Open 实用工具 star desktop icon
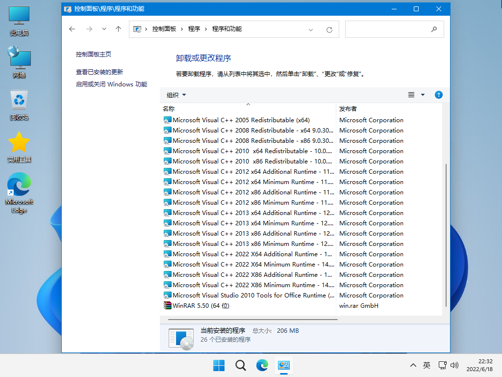 pyautogui.click(x=19, y=147)
